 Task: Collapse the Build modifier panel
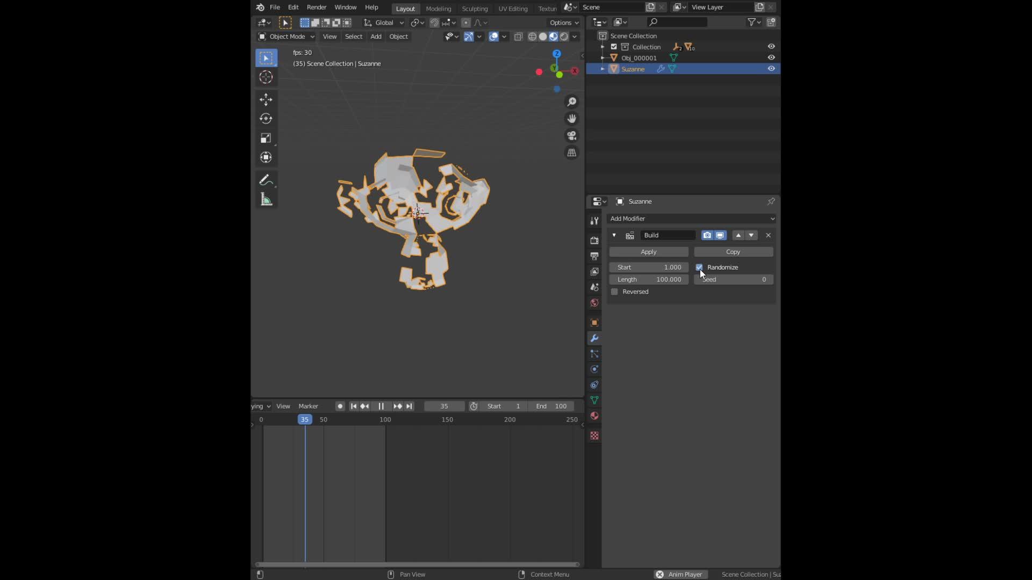pos(613,235)
